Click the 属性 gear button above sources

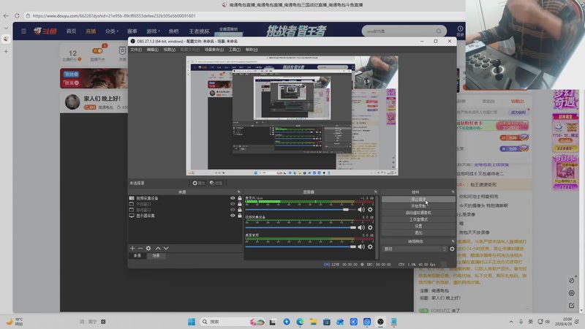click(198, 184)
